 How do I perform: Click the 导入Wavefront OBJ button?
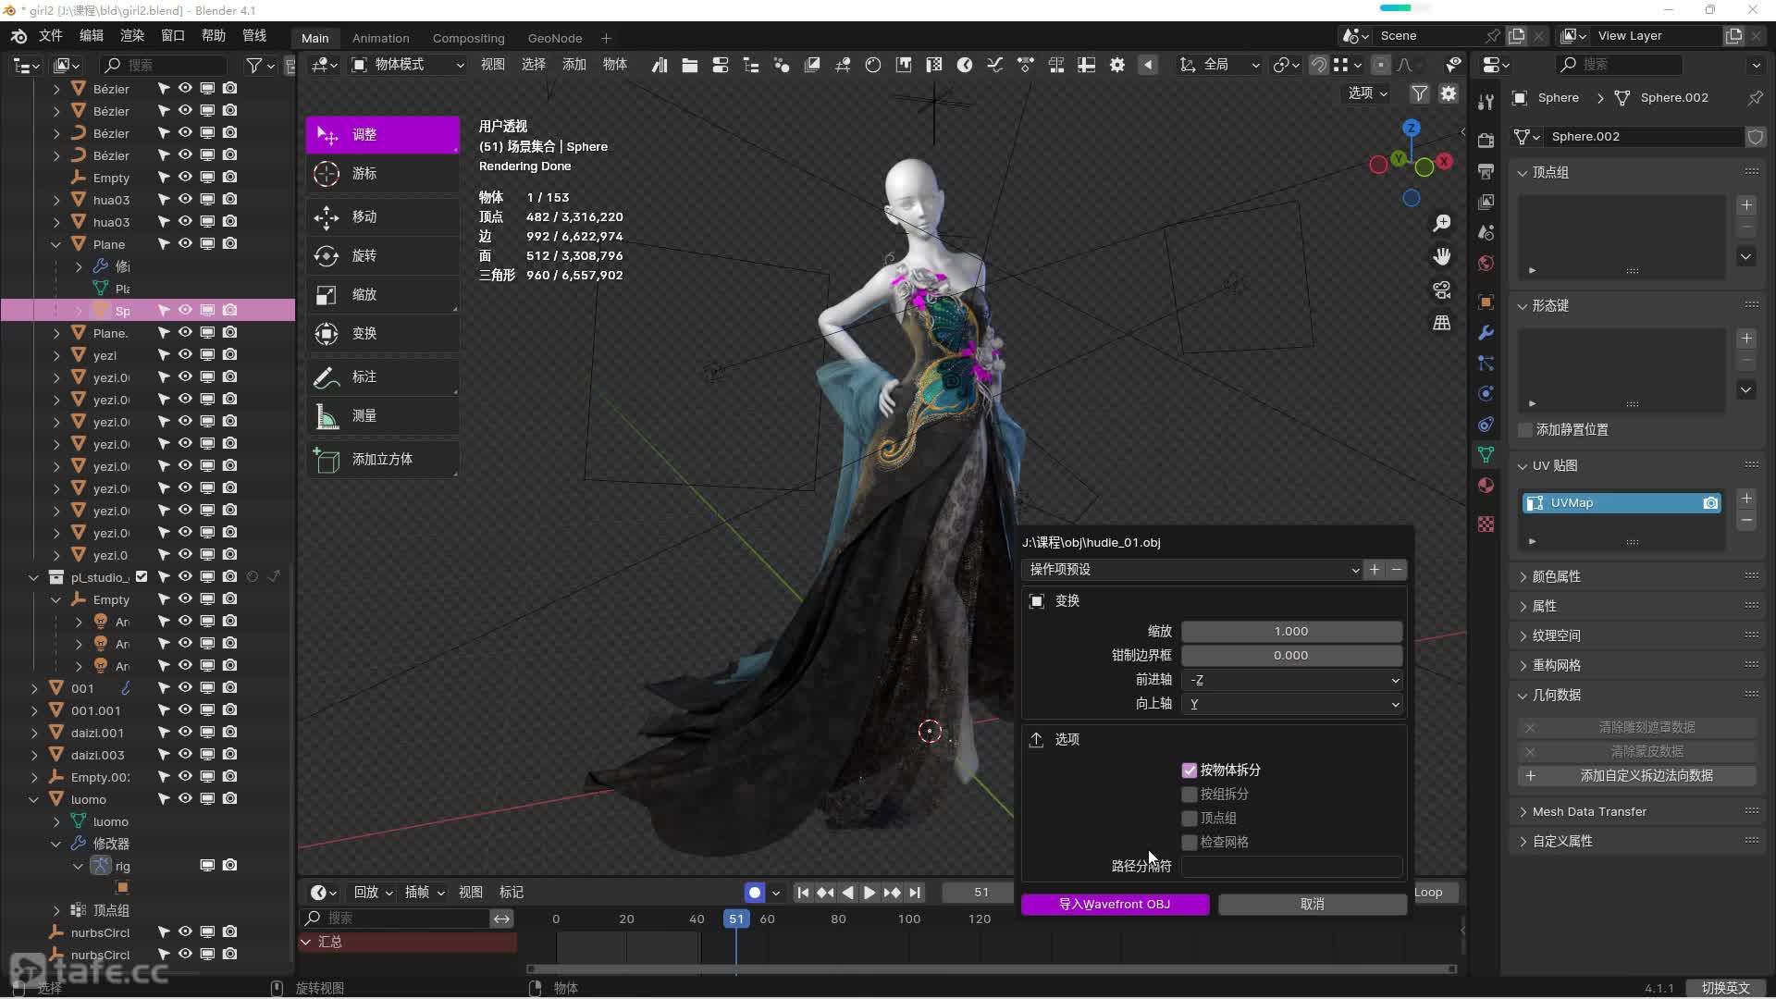[x=1115, y=905]
